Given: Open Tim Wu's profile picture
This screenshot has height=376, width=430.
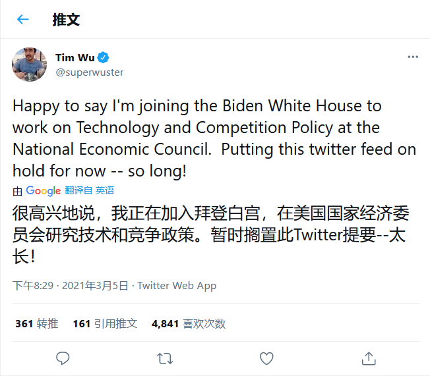Looking at the screenshot, I should point(30,64).
